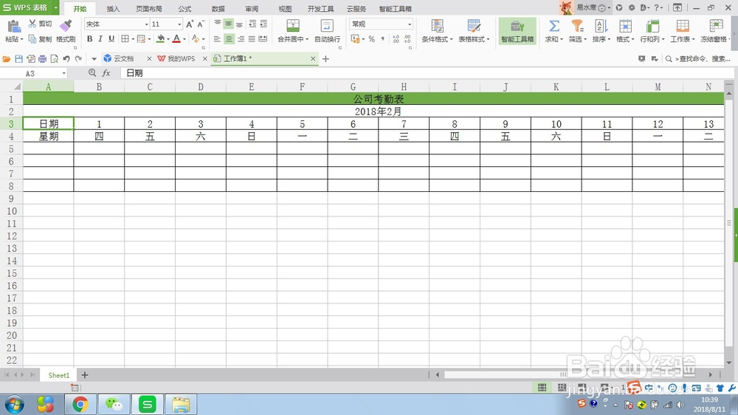Switch to the 公式 (Formulas) ribbon tab
This screenshot has height=415, width=738.
coord(184,9)
